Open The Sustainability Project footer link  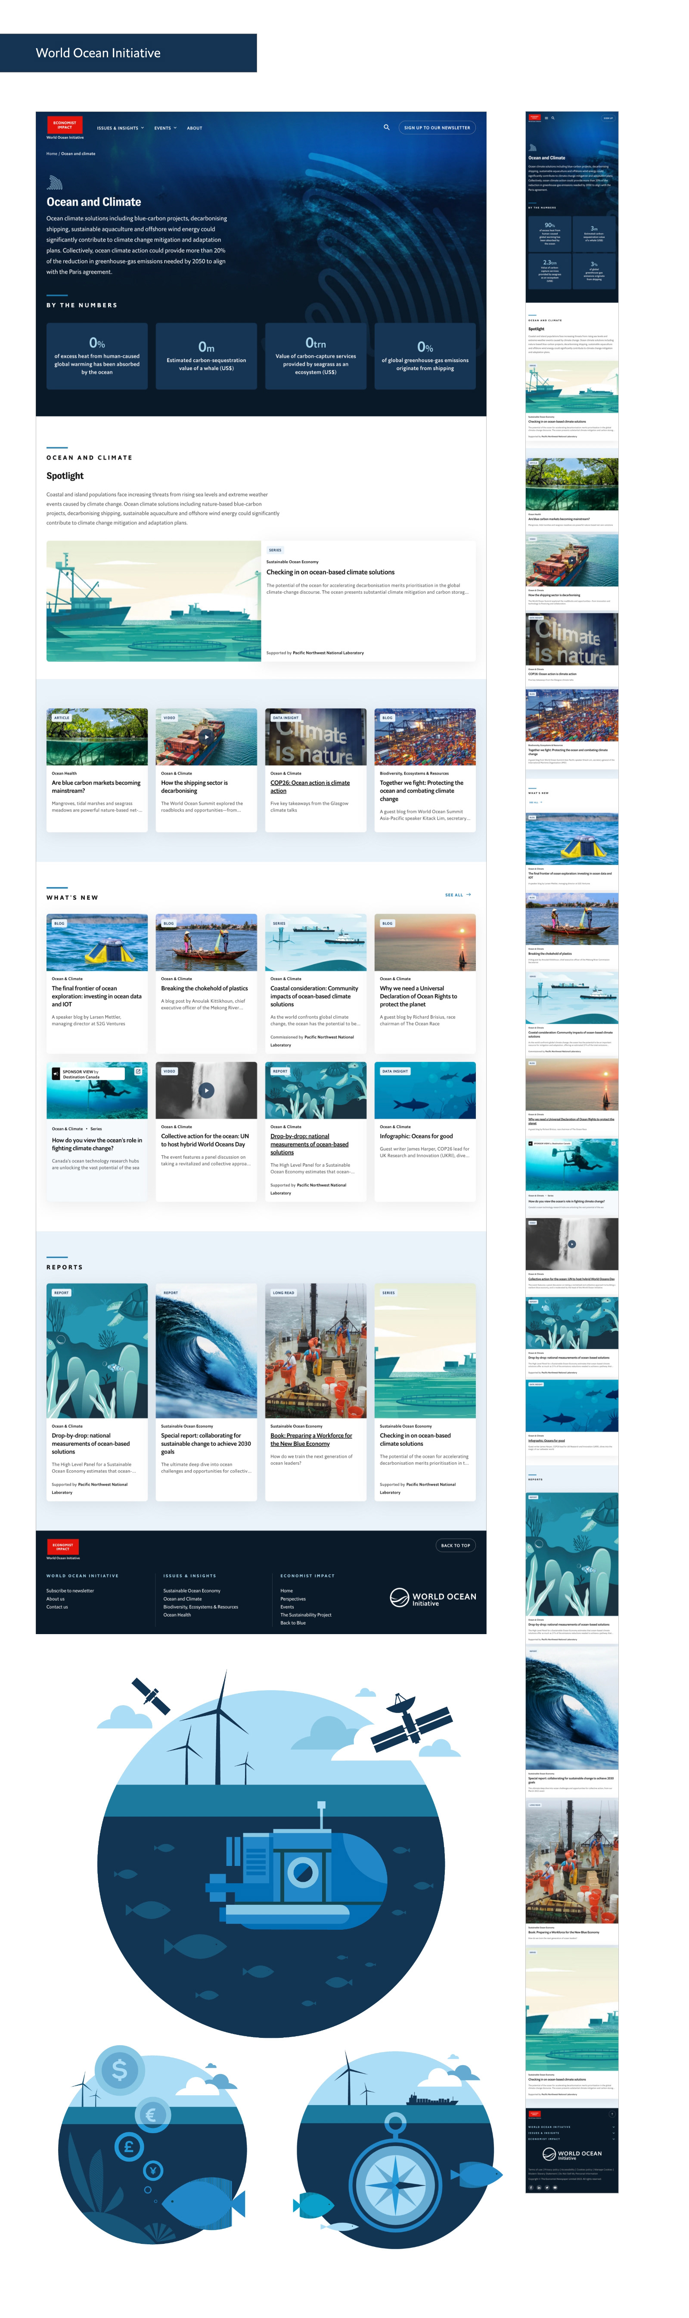(x=306, y=1615)
